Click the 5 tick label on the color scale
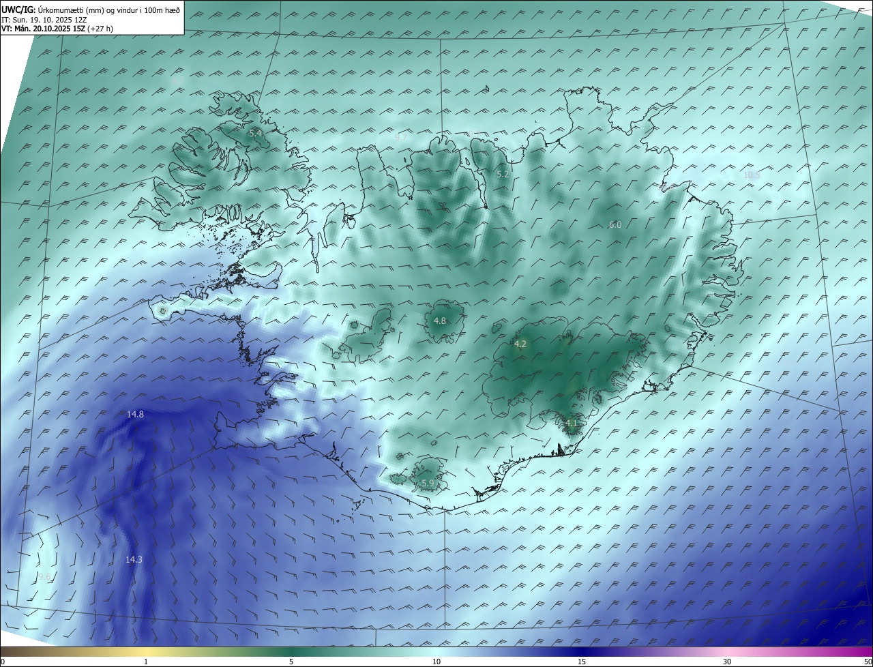The image size is (873, 667). coord(291,662)
